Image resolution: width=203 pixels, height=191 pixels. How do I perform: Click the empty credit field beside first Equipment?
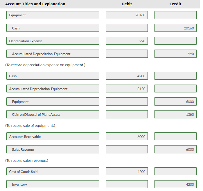[x=175, y=15]
